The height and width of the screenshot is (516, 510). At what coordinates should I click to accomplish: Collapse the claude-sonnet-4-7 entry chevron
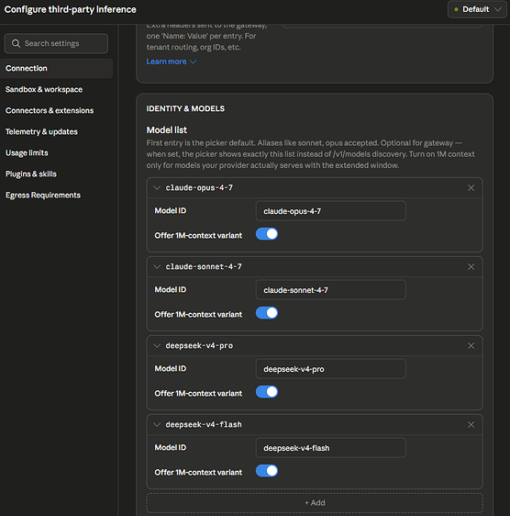(157, 266)
